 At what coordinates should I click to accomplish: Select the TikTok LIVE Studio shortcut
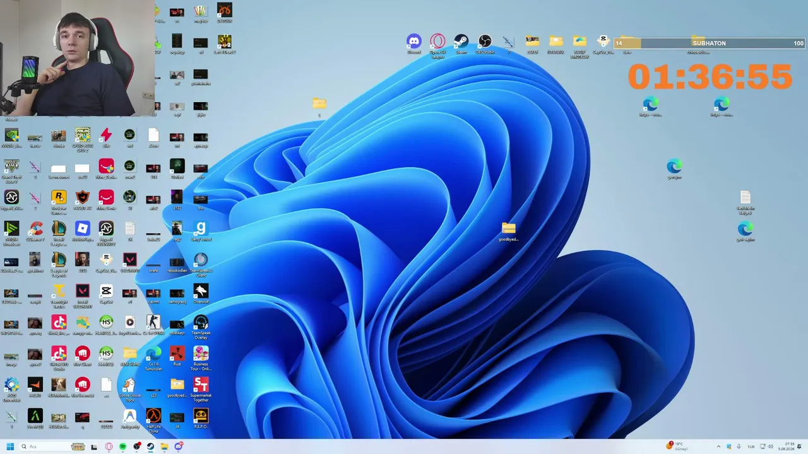pyautogui.click(x=59, y=358)
